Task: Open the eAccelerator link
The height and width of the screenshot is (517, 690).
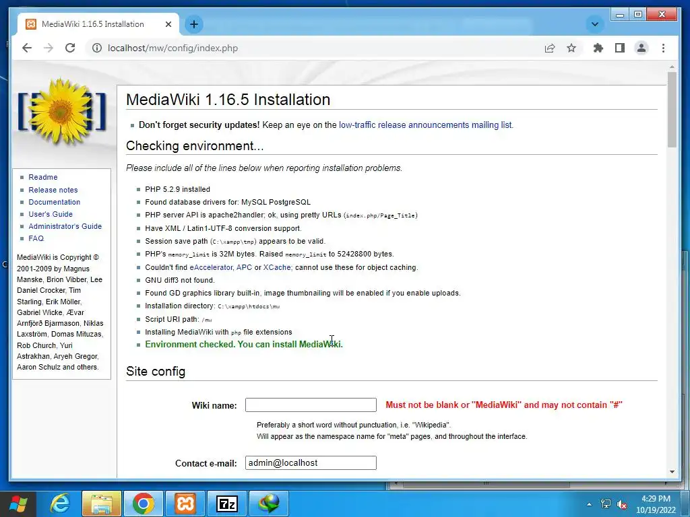Action: point(211,267)
